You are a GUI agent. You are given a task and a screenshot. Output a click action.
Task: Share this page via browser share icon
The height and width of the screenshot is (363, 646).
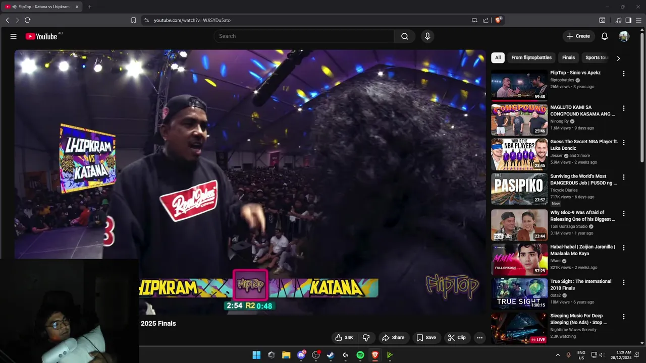click(x=486, y=20)
